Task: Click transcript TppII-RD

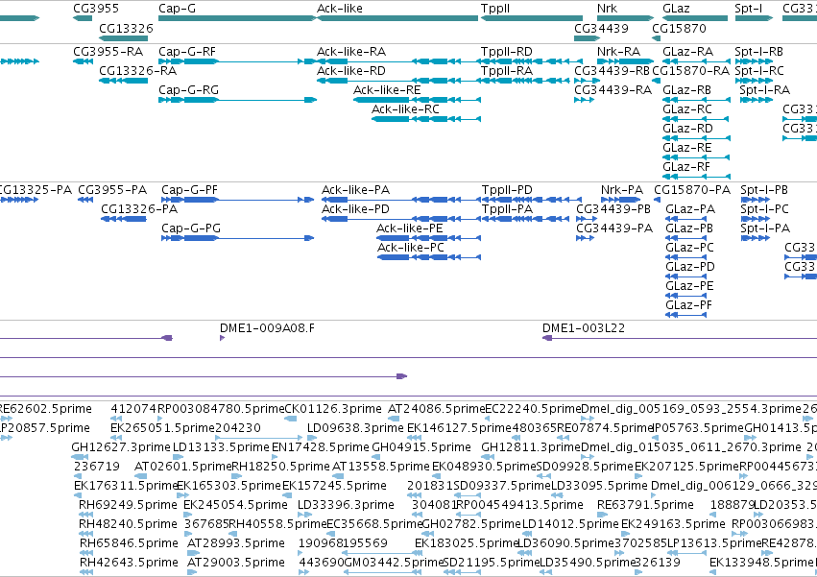Action: point(532,61)
